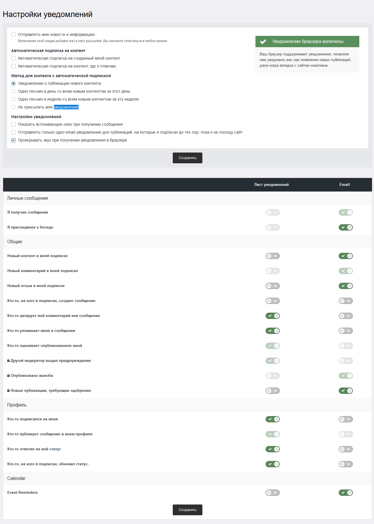Turn off Email for Event Reminders
This screenshot has width=374, height=524.
[x=345, y=493]
